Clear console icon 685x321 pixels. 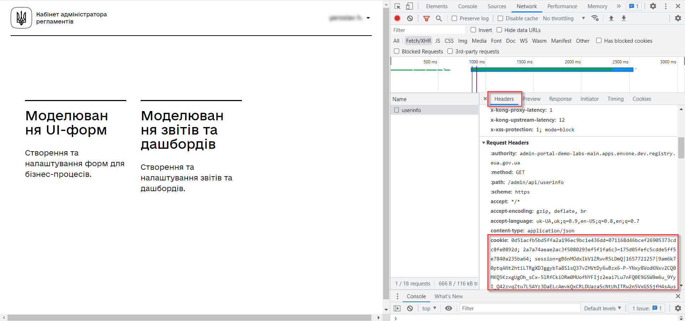pos(410,308)
